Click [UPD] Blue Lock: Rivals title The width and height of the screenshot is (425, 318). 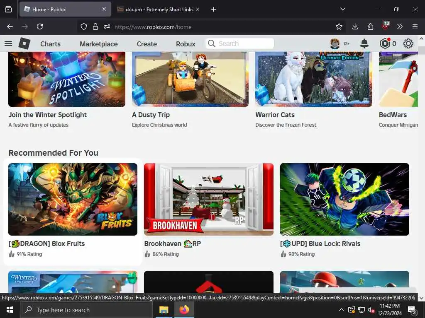(x=320, y=243)
